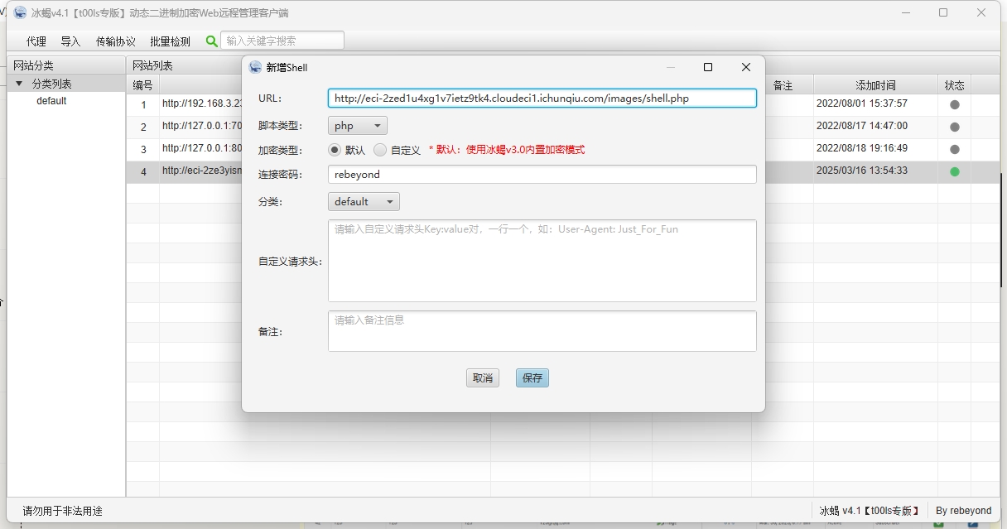Screen dimensions: 1007x529
Task: Collapse the 分类列表 tree node
Action: [19, 84]
